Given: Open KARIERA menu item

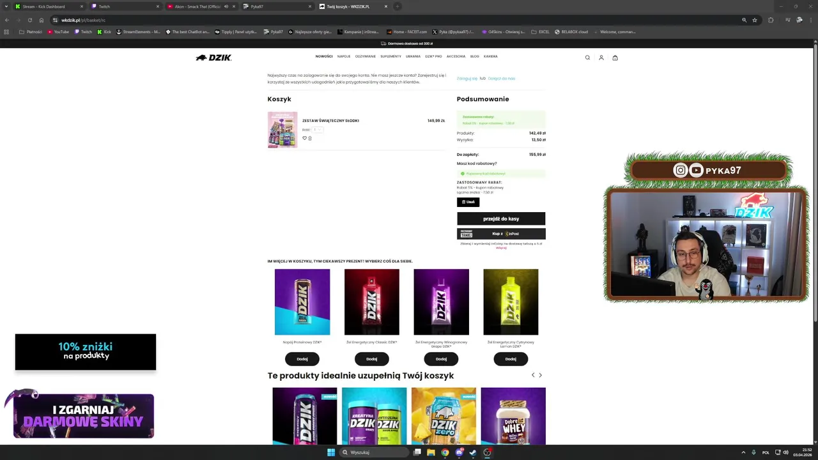Looking at the screenshot, I should 490,56.
